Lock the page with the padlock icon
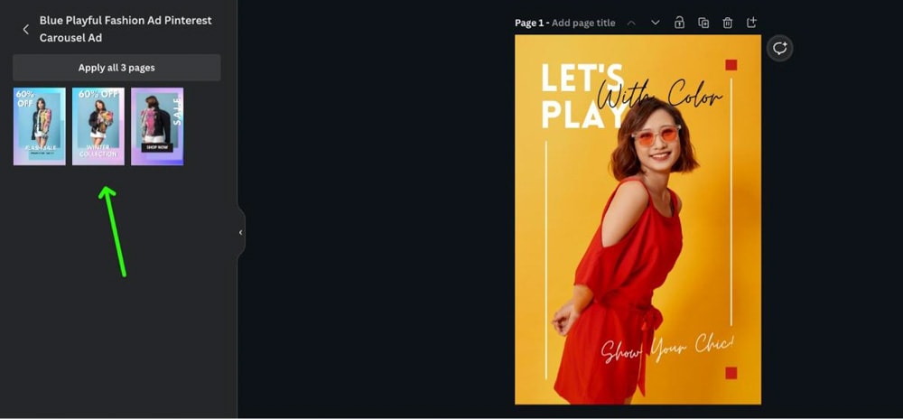Image resolution: width=903 pixels, height=419 pixels. [680, 23]
